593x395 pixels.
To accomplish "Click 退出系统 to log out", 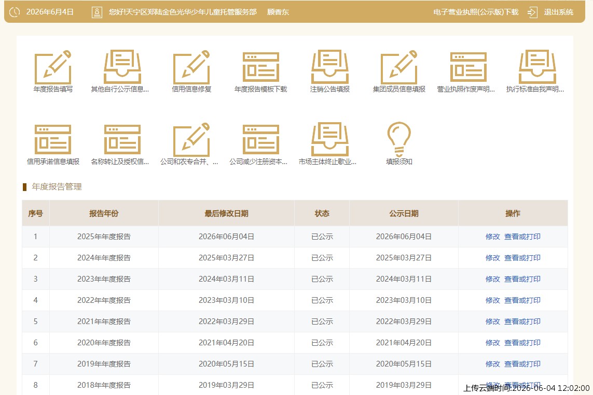I will [x=559, y=12].
